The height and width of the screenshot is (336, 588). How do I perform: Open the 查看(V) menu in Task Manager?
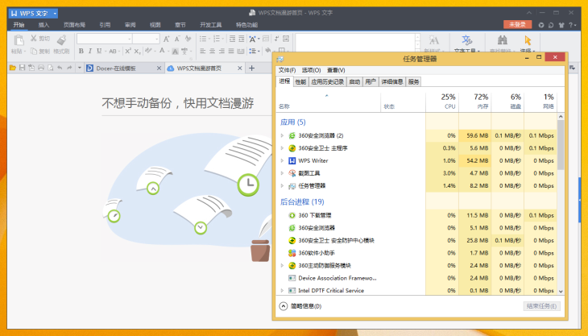336,70
